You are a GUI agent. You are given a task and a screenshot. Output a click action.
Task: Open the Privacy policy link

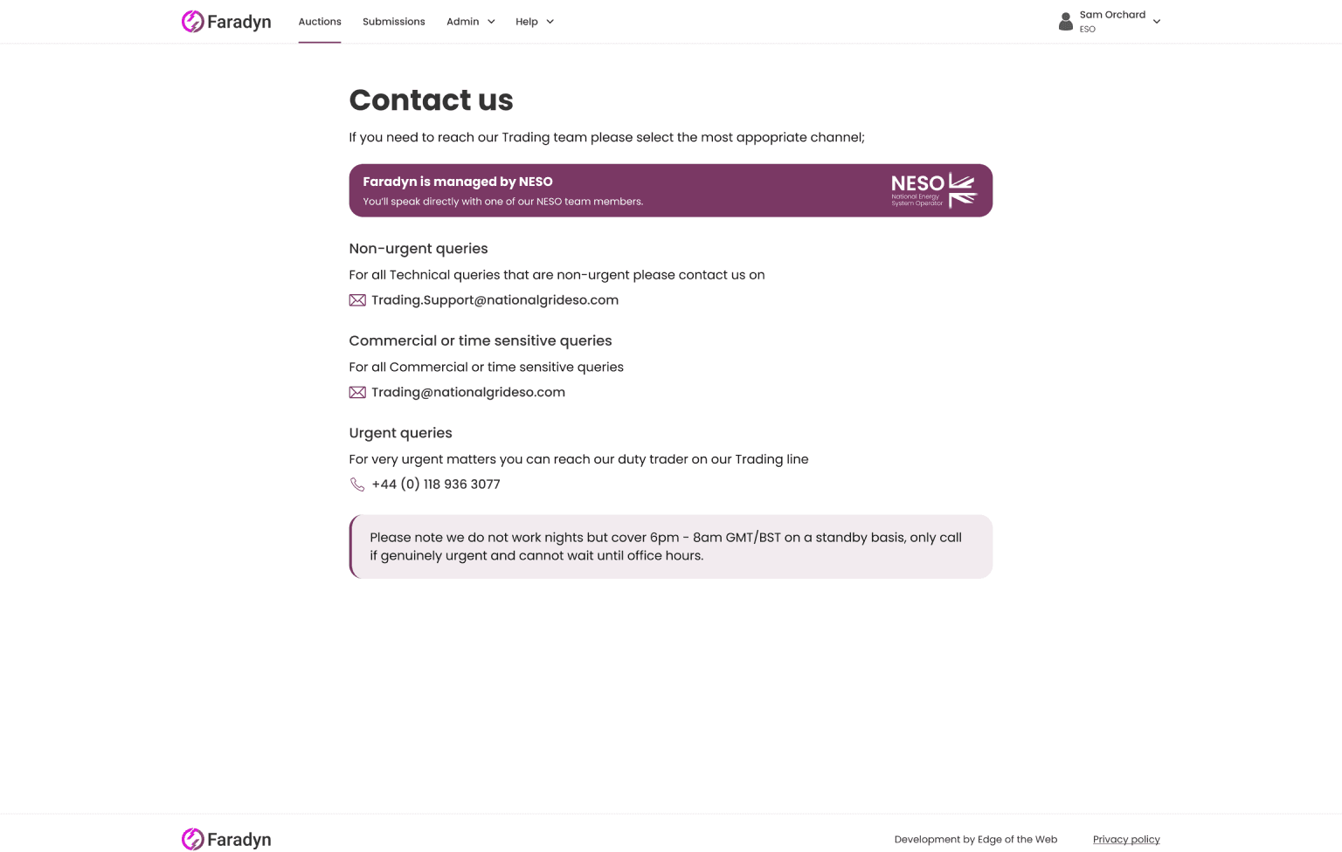tap(1126, 840)
